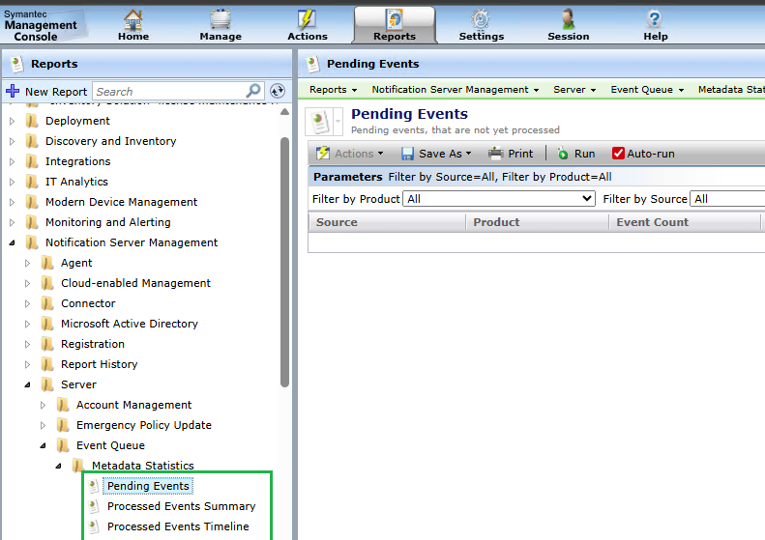Click the tree vertical scrollbar thumb
Image resolution: width=765 pixels, height=540 pixels.
click(285, 262)
